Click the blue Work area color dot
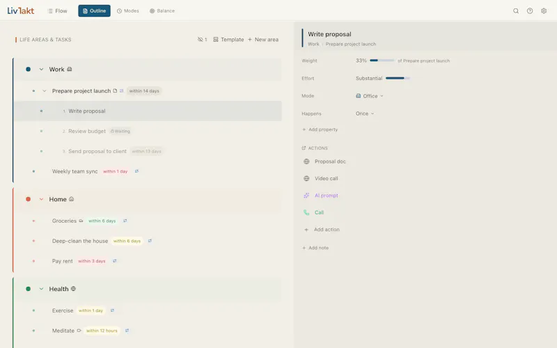 [x=28, y=69]
